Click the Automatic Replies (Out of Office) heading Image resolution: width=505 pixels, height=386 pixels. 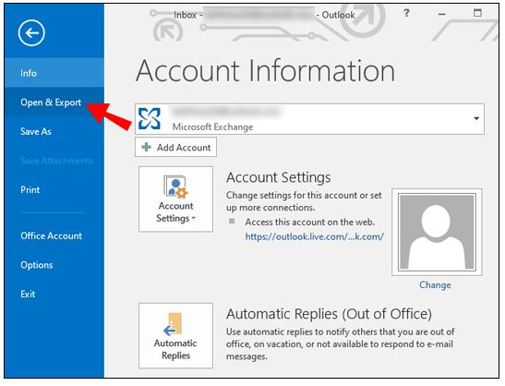pos(329,314)
